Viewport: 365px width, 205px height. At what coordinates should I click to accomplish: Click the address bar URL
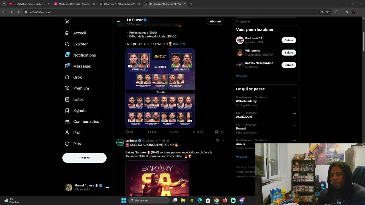[40, 12]
